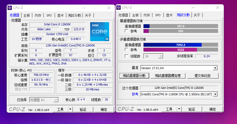Switch to 处理器 tab in right window

pyautogui.click(x=123, y=15)
